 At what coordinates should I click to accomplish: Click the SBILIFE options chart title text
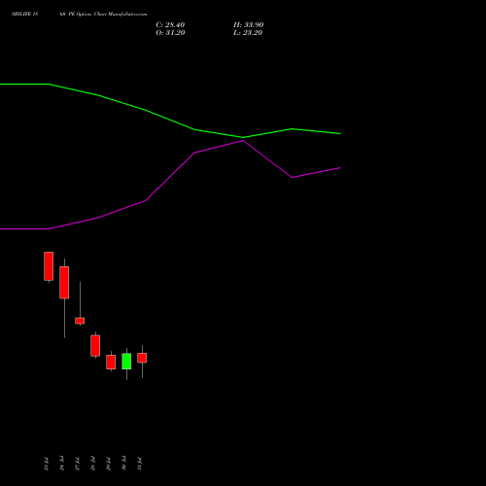point(80,14)
